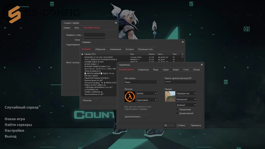Click Выход in the main menu
The image size is (265, 149).
point(10,136)
